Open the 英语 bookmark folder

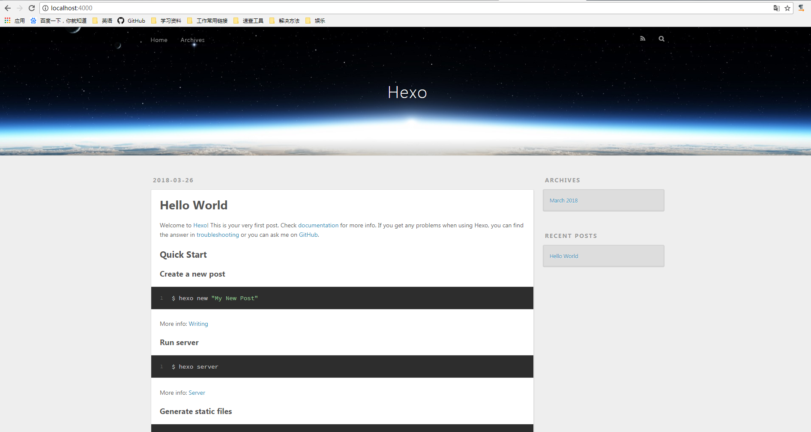point(102,21)
